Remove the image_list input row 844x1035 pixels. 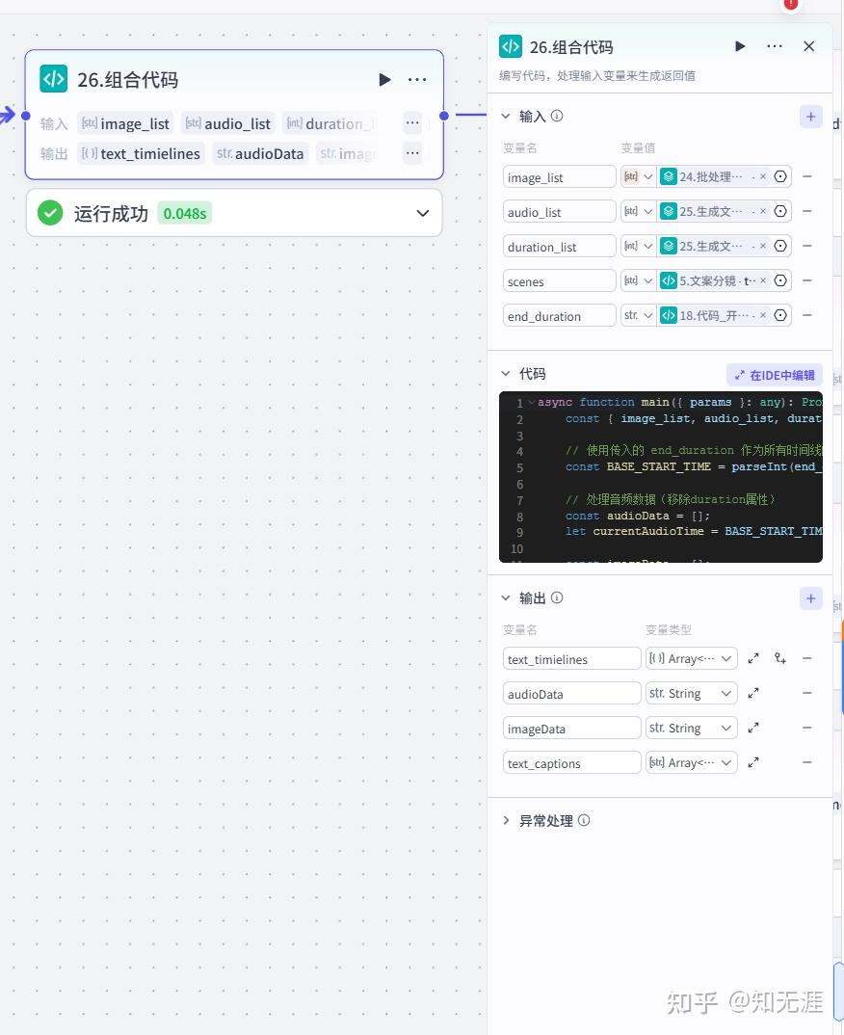(807, 176)
